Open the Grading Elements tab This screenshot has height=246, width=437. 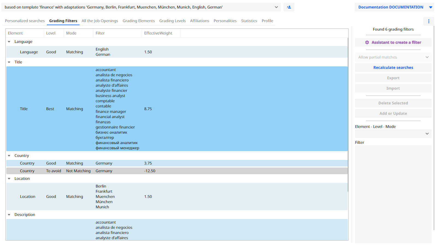[138, 21]
